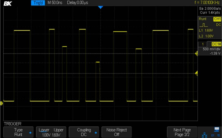
Task: Click the runt pulse polarity icon
Action: pos(205,25)
